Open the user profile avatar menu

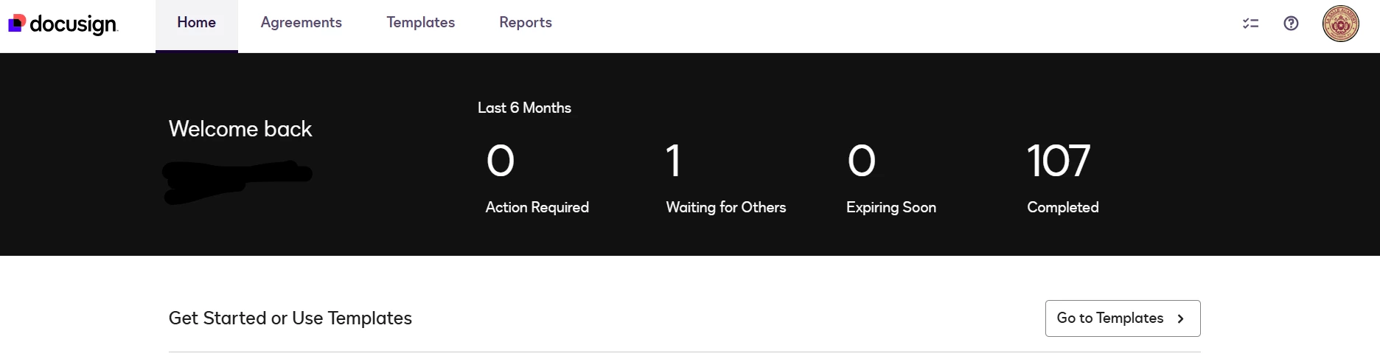pos(1340,24)
